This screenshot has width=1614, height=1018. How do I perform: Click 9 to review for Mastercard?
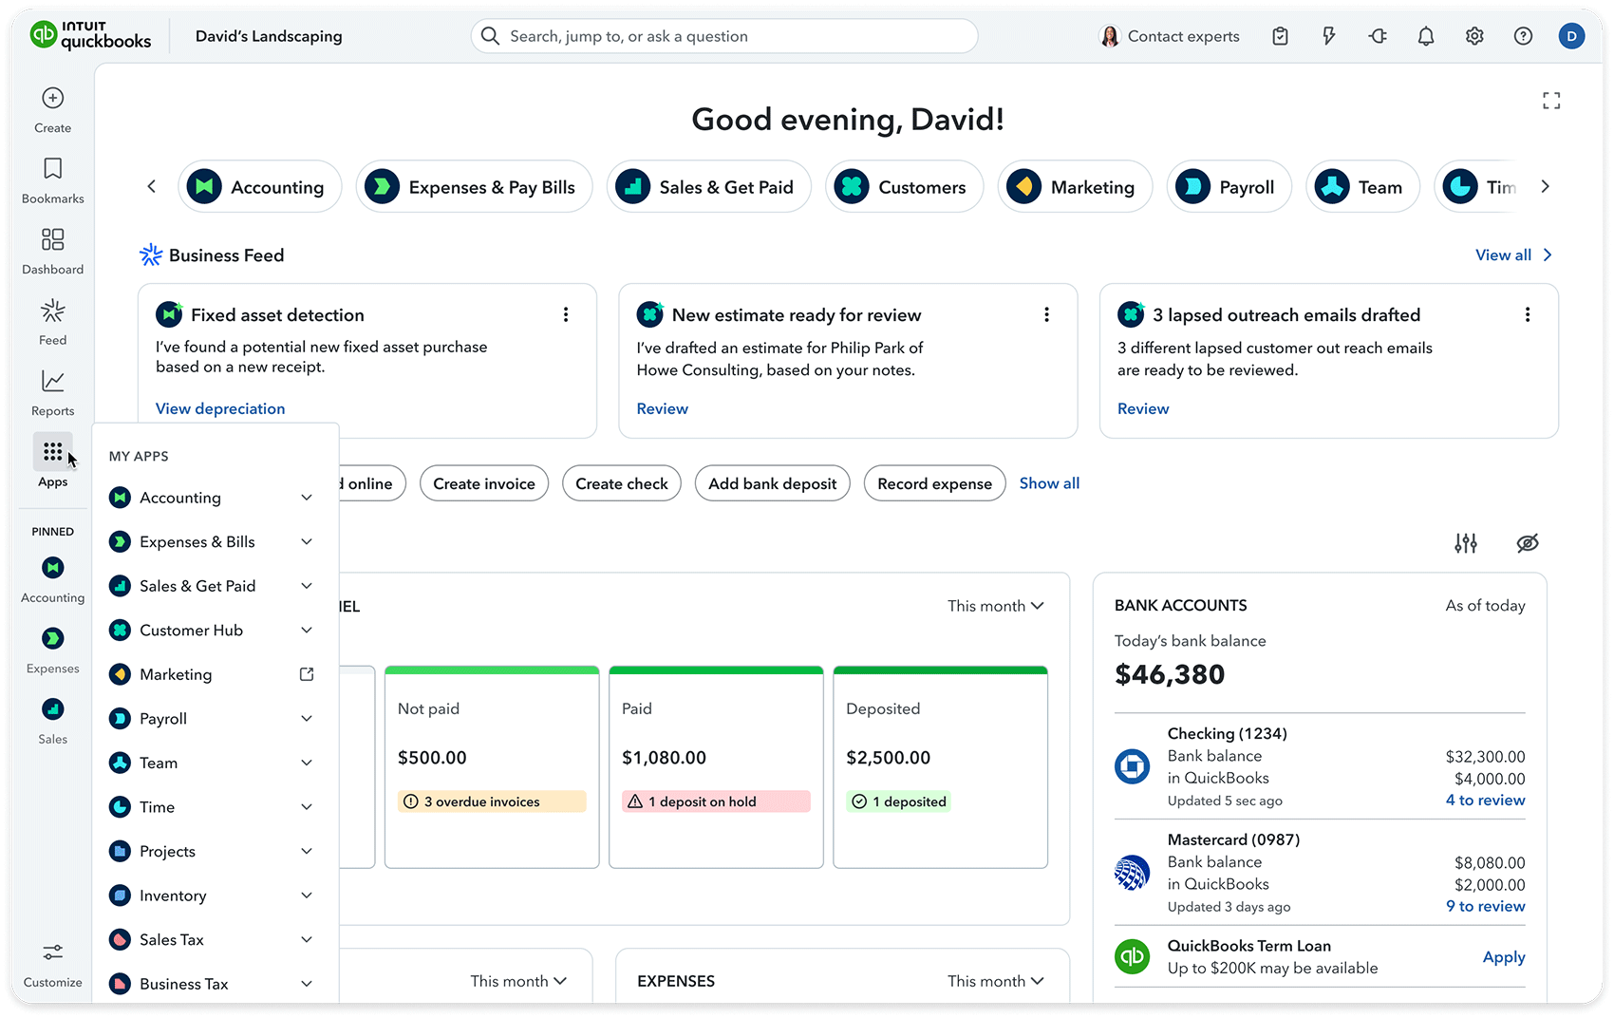1485,907
